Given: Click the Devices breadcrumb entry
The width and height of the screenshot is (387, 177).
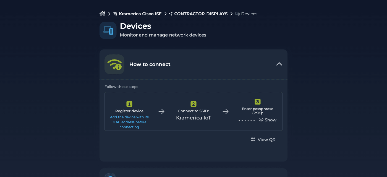Looking at the screenshot, I should pyautogui.click(x=246, y=14).
